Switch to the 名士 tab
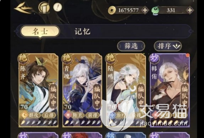Screen dimensions: 204x138 (40, 32)
